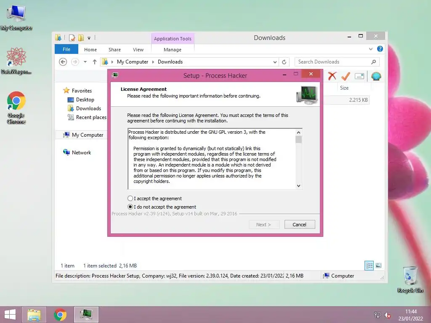Open Downloads in Favorites
This screenshot has width=431, height=323.
[x=88, y=108]
